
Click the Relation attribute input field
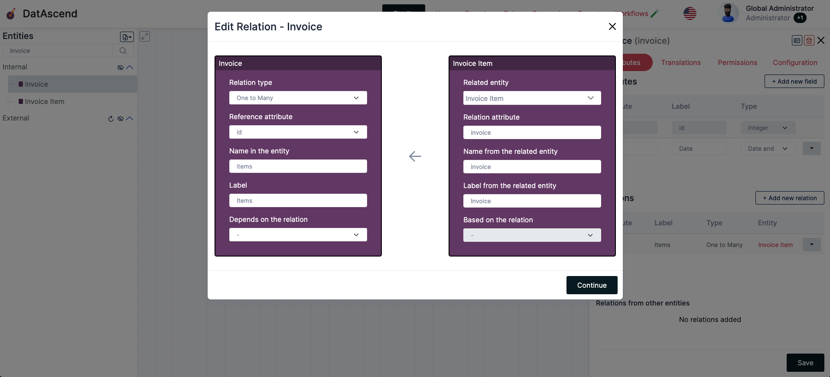532,133
